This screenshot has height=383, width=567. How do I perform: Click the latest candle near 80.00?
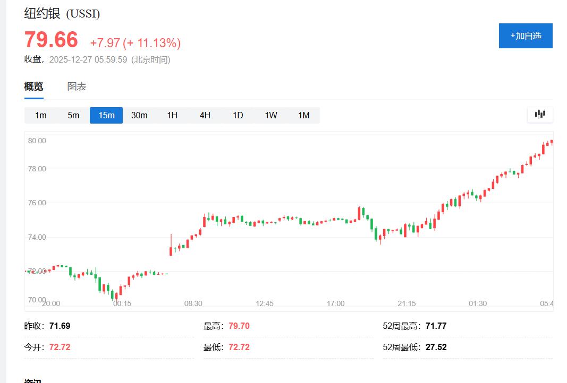[x=552, y=142]
